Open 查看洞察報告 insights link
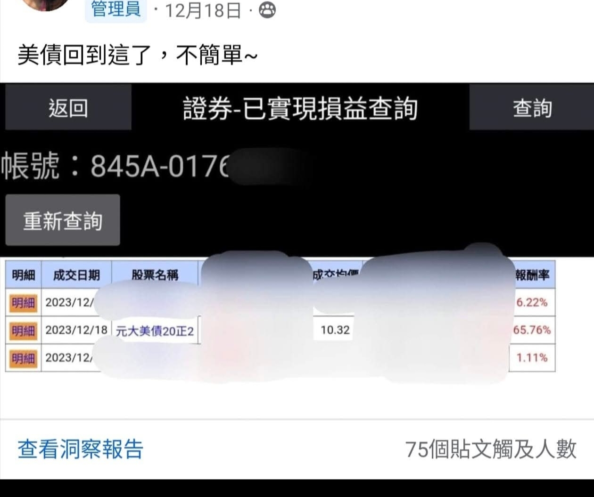 80,449
